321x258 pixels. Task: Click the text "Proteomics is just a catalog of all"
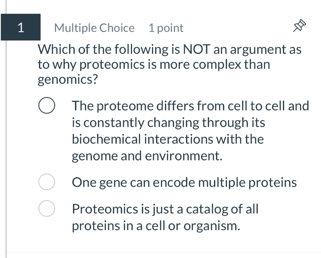tap(165, 209)
